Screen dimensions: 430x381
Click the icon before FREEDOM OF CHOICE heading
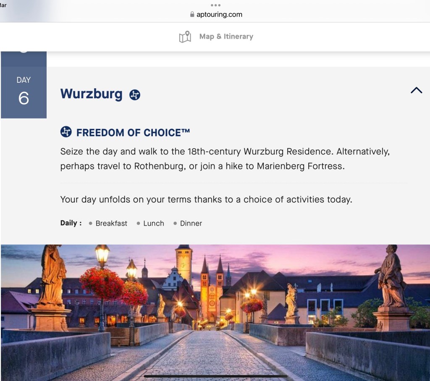[66, 132]
